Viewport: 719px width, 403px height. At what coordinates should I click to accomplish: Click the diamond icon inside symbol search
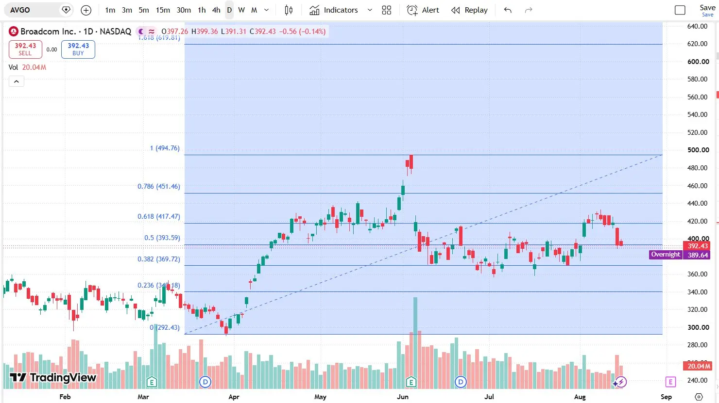pyautogui.click(x=66, y=10)
